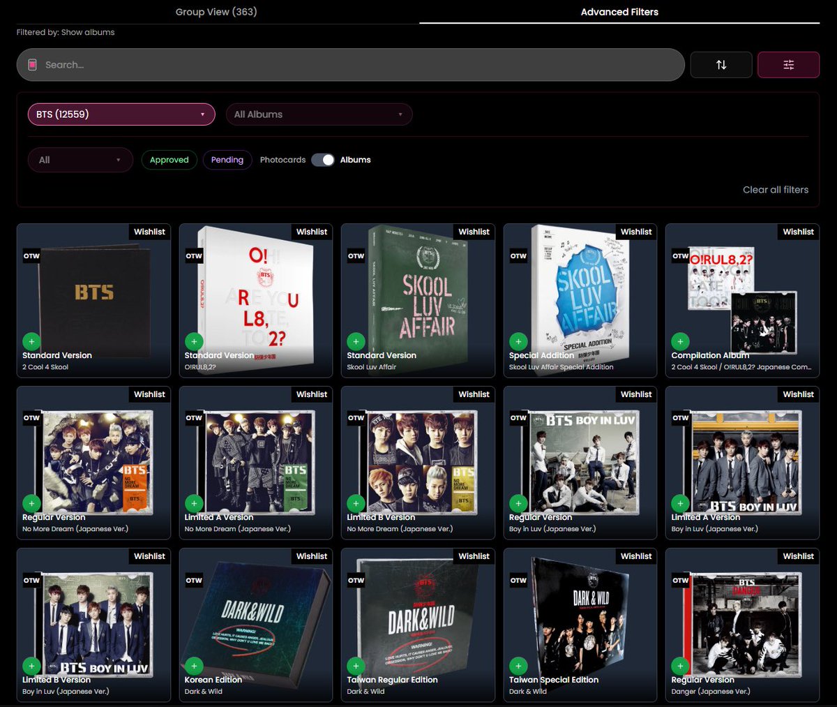
Task: Wishlist Boy In Luv Limited B Version
Action: [149, 556]
